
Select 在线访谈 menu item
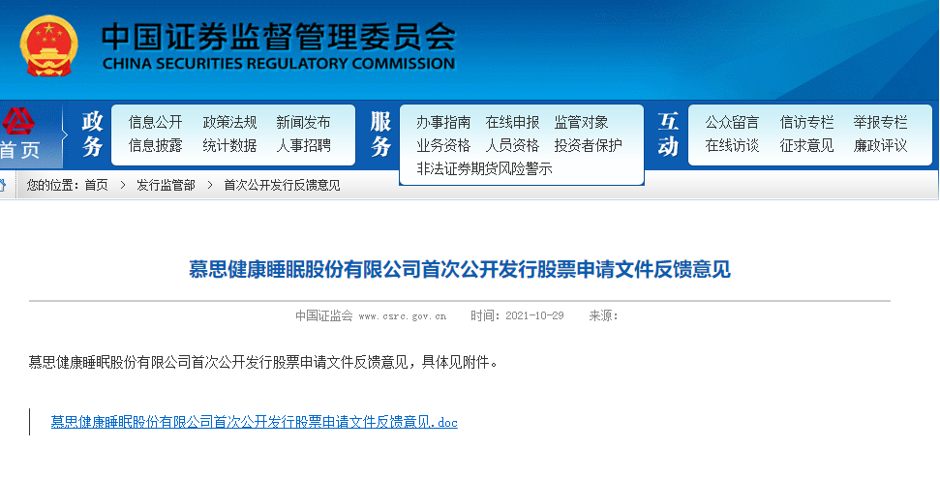click(x=732, y=146)
